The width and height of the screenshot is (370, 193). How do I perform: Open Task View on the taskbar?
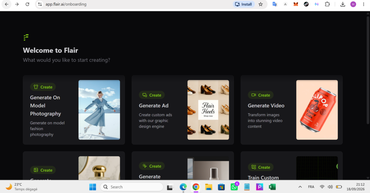(170, 187)
